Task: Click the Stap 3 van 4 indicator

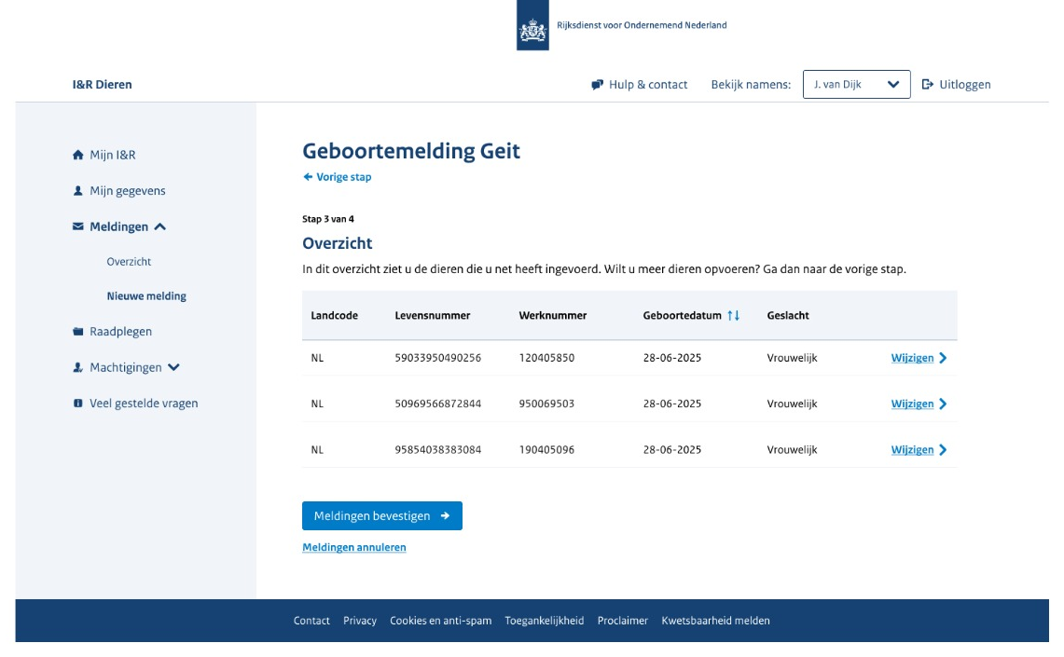Action: 327,219
